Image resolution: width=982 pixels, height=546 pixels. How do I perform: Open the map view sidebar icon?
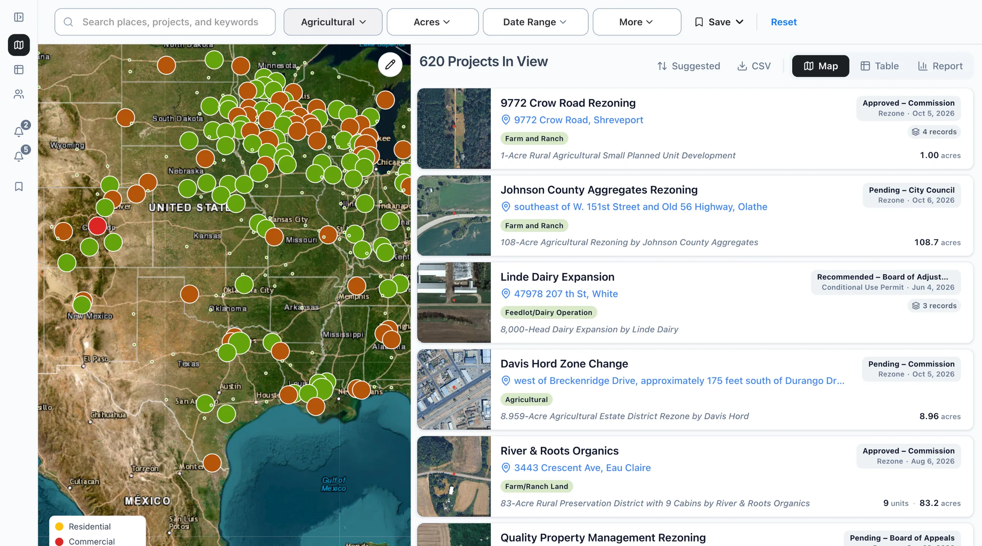(19, 45)
